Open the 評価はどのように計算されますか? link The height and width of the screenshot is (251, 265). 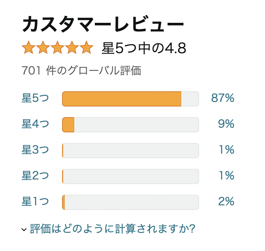pyautogui.click(x=113, y=229)
